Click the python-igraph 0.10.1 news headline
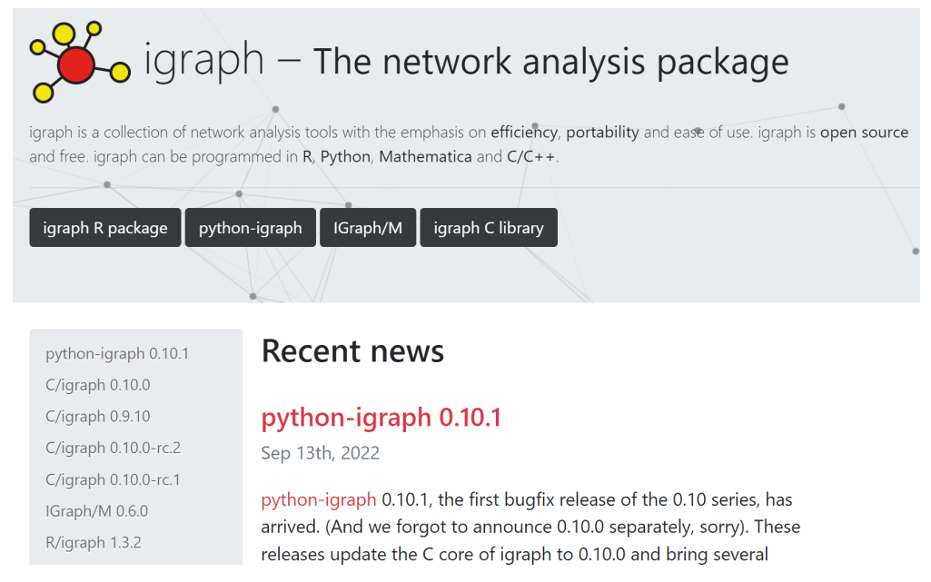 [381, 418]
